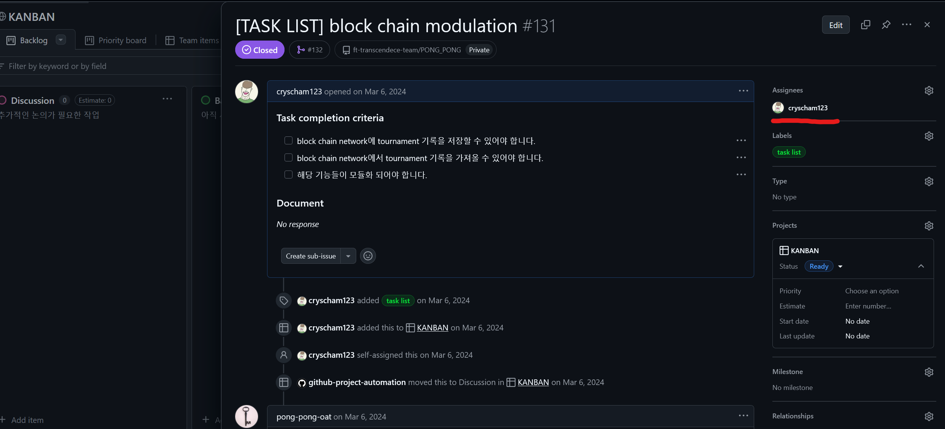Check the third task about modularization
The width and height of the screenshot is (945, 429).
[x=288, y=175]
